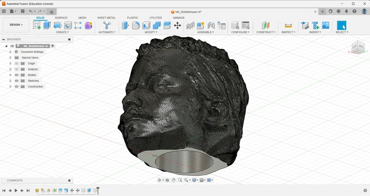Screen dimensions: 370x196
Task: Click the activate radio button beside Me_Bobblehead v4
Action: point(52,46)
